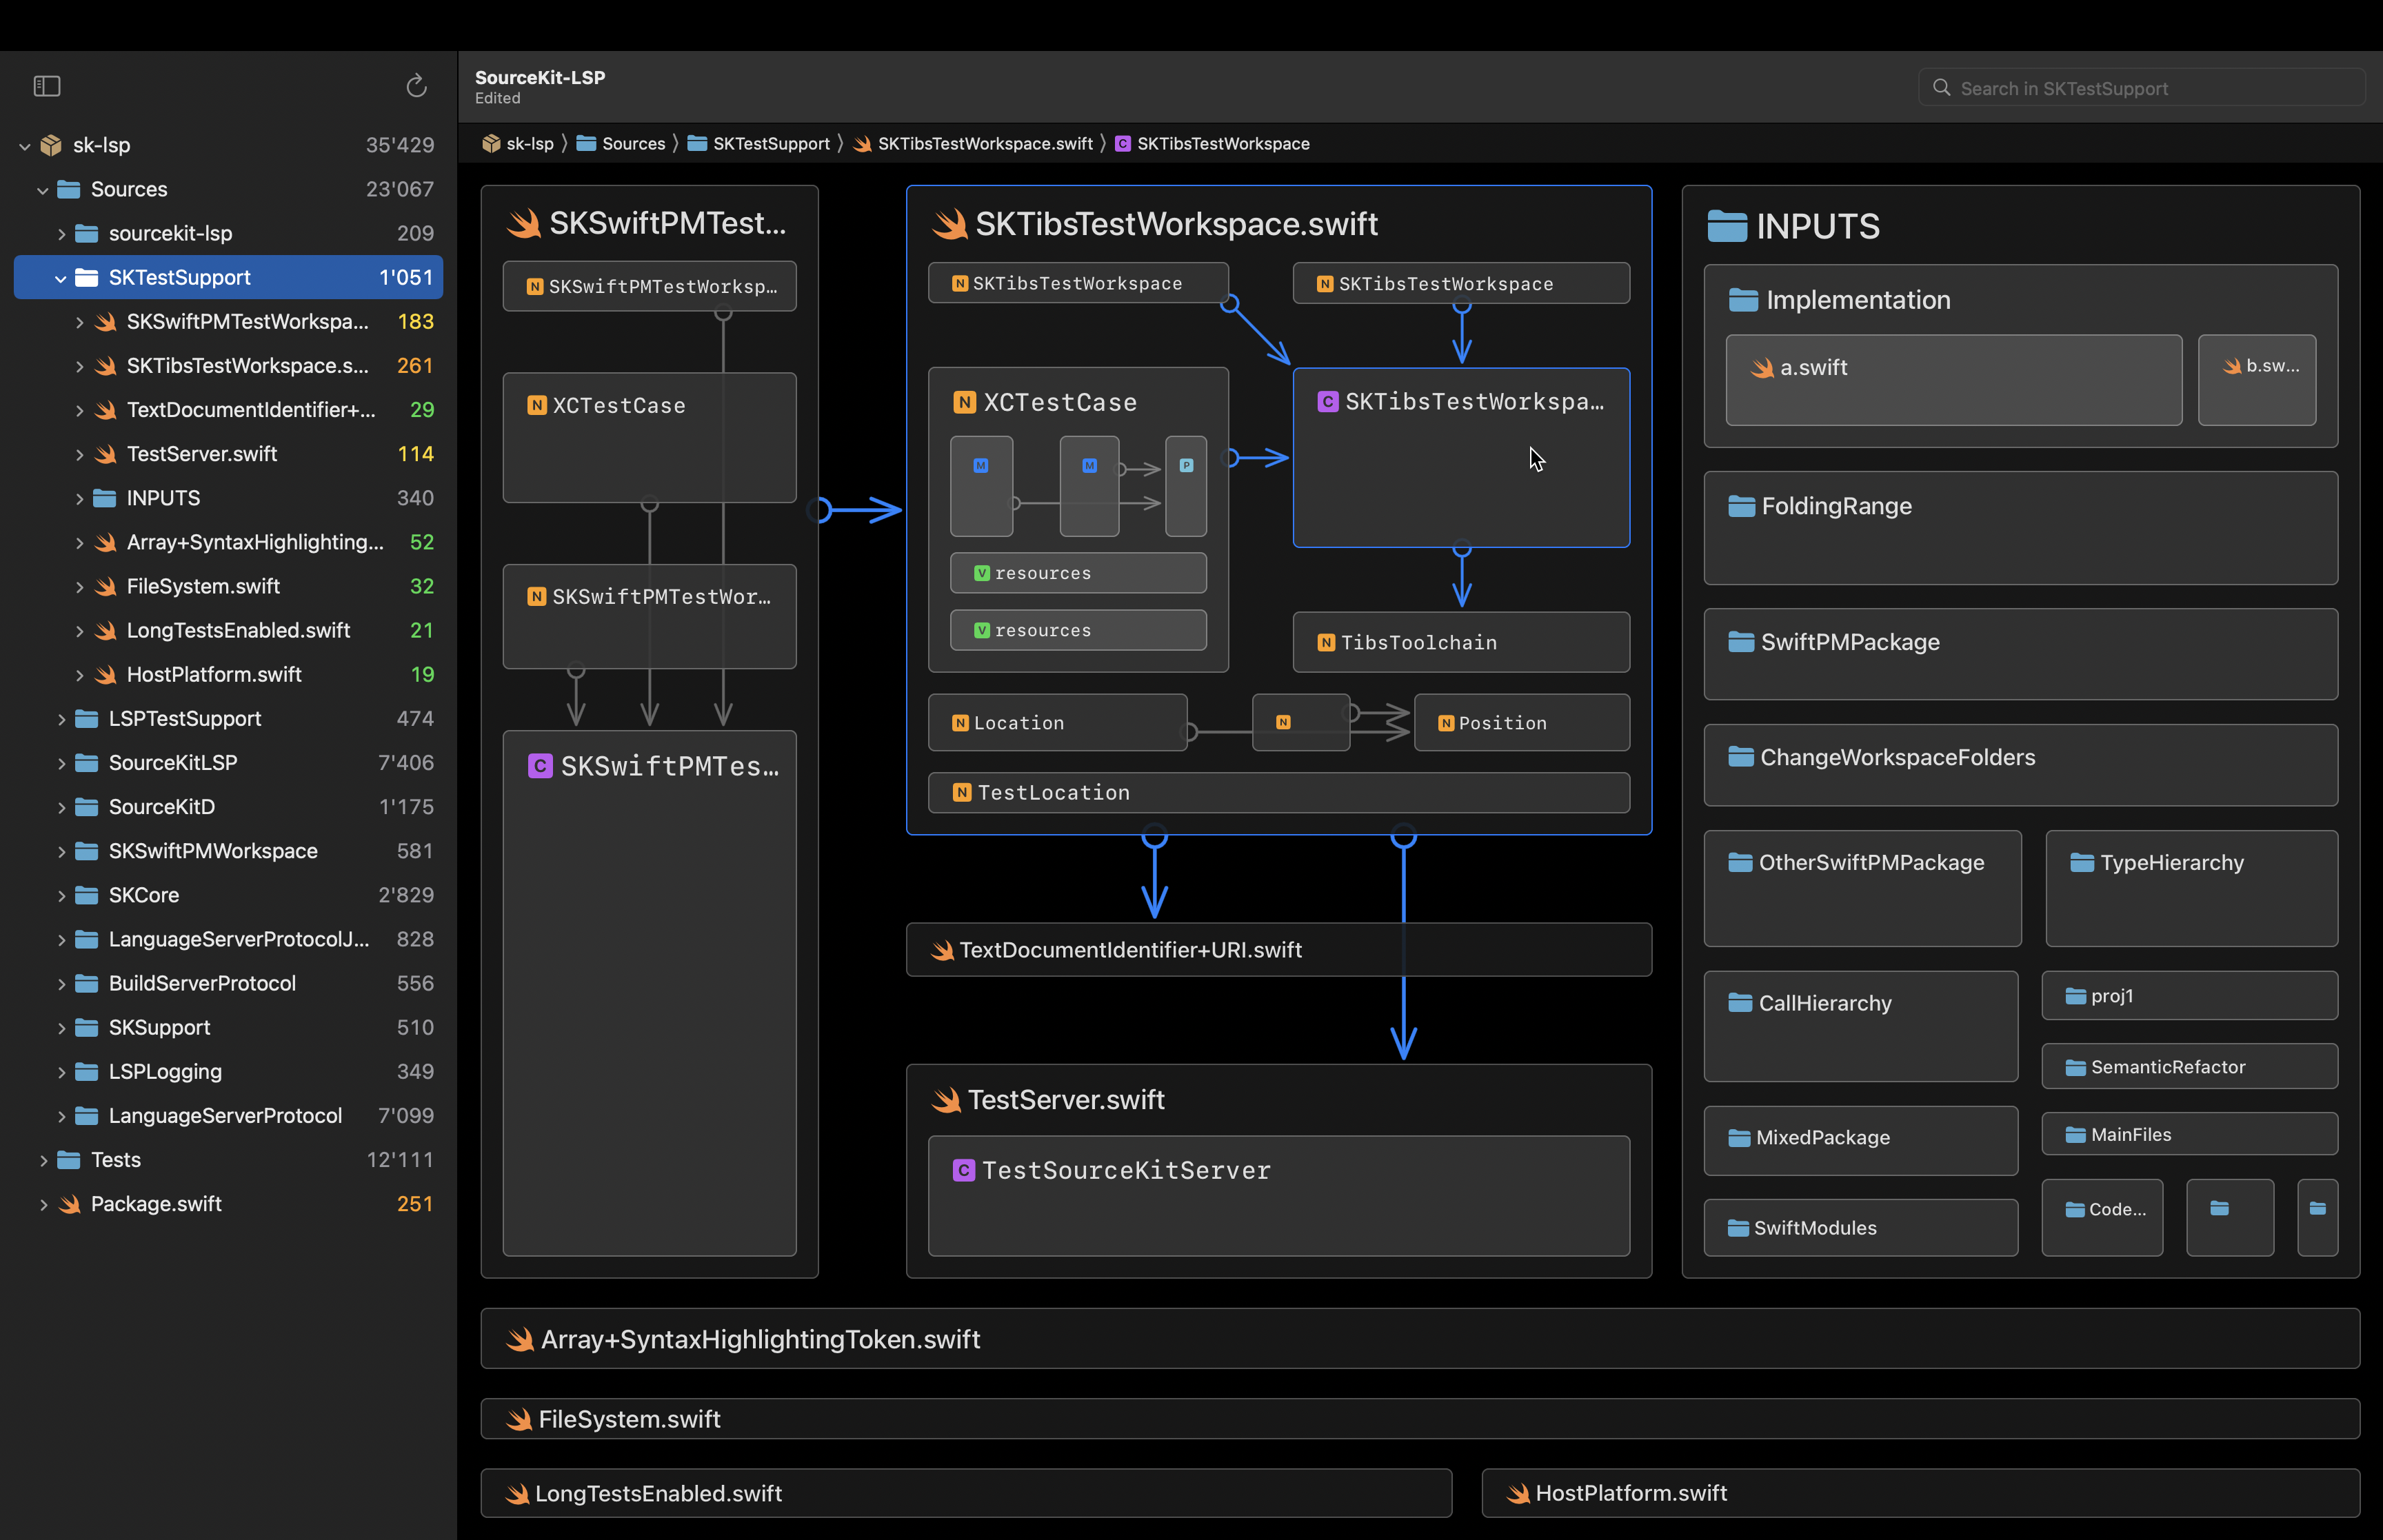This screenshot has height=1540, width=2383.
Task: Expand the INPUTS folder in sidebar tree
Action: [79, 498]
